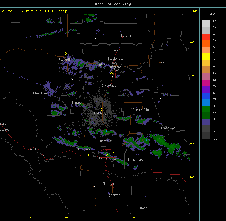
Task: Select the magenta swatch in the dBZ legend
Action: 206,83
